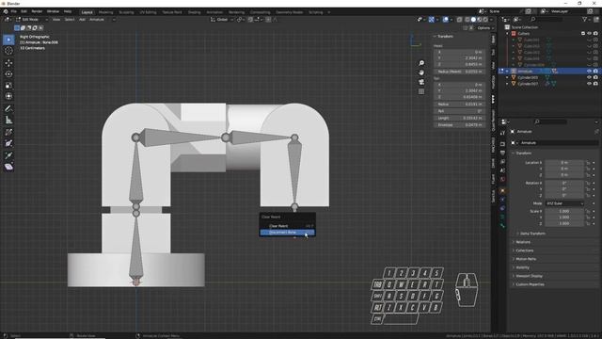The height and width of the screenshot is (339, 602).
Task: Open the Render menu
Action: tap(37, 12)
